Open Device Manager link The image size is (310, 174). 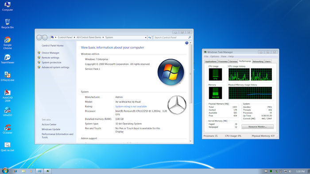point(50,53)
